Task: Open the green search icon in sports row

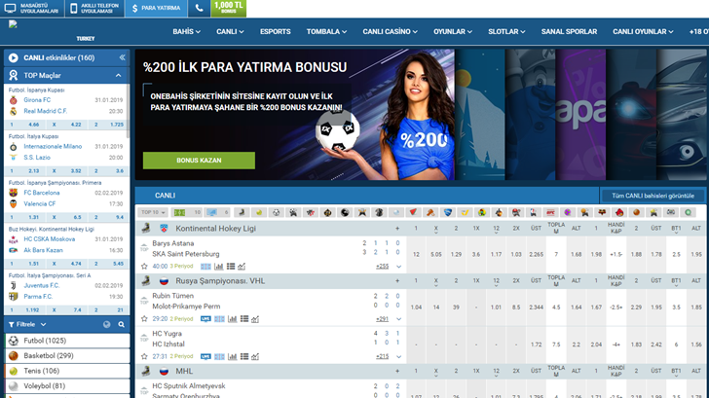Action: coord(688,212)
